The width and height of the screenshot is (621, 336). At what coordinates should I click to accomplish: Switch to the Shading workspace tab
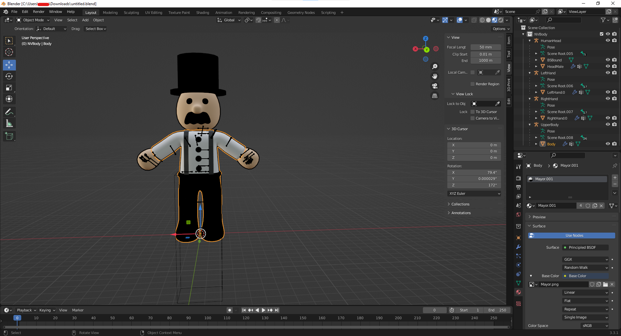point(202,12)
